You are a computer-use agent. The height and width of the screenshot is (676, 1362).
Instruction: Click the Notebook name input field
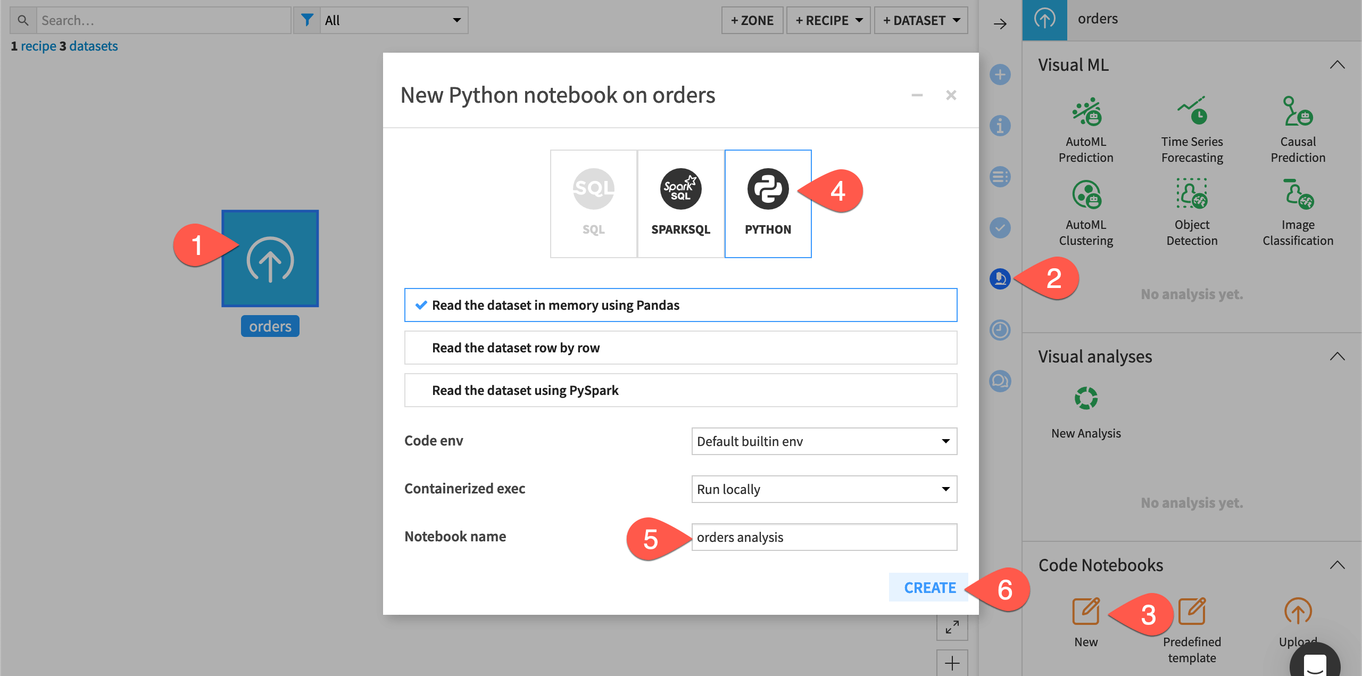pyautogui.click(x=824, y=537)
